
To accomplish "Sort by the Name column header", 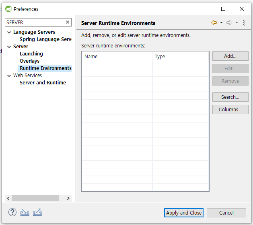I will pos(117,57).
